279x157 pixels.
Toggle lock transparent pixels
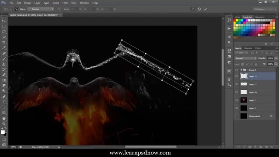pos(242,64)
